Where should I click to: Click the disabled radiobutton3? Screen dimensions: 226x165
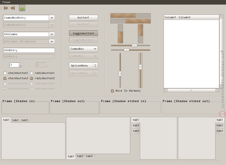point(31,83)
